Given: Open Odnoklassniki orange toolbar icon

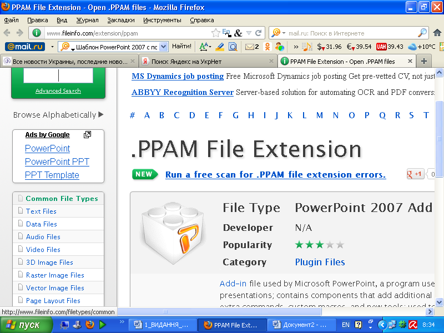Looking at the screenshot, I should [267, 47].
